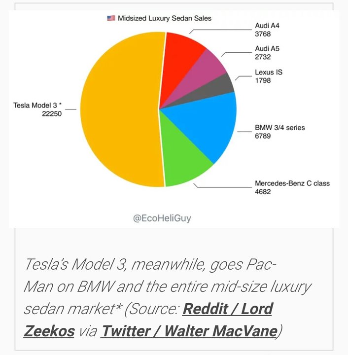
Task: Click the italic Tesla's Model 3 caption
Action: (x=168, y=297)
